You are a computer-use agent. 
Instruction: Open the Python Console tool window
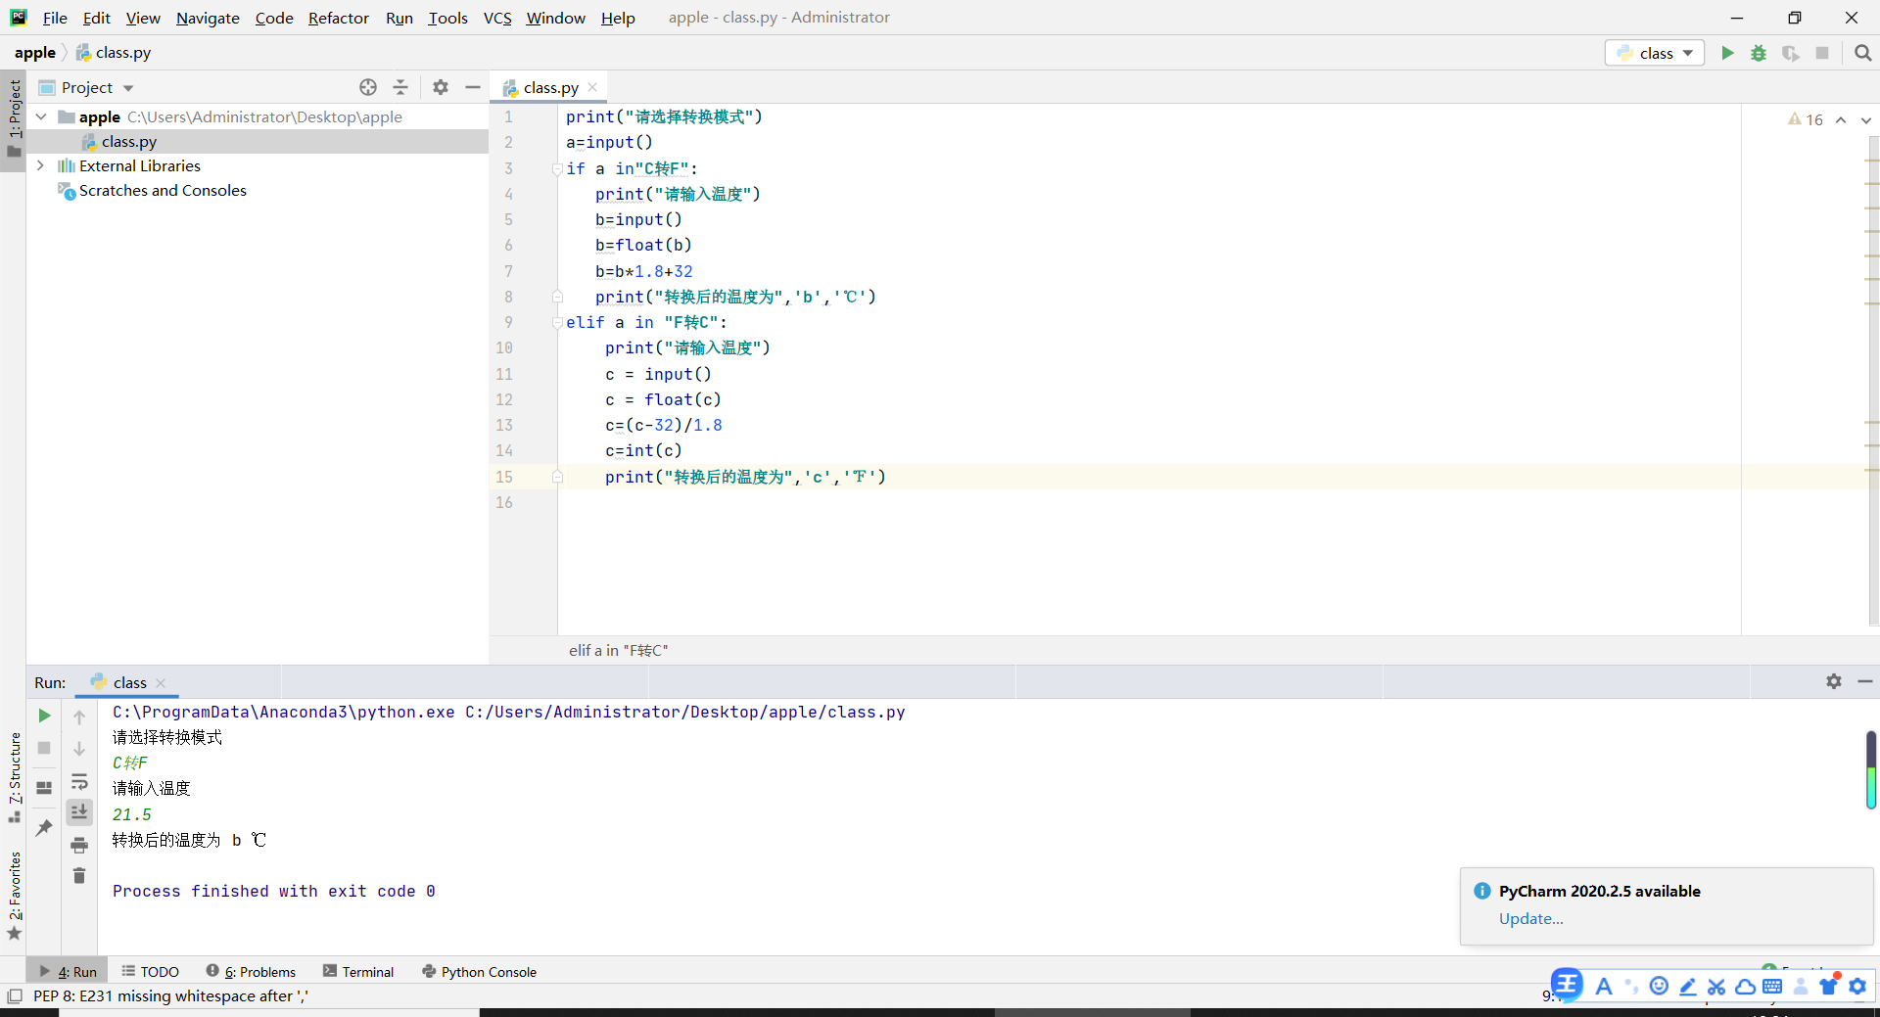(479, 971)
